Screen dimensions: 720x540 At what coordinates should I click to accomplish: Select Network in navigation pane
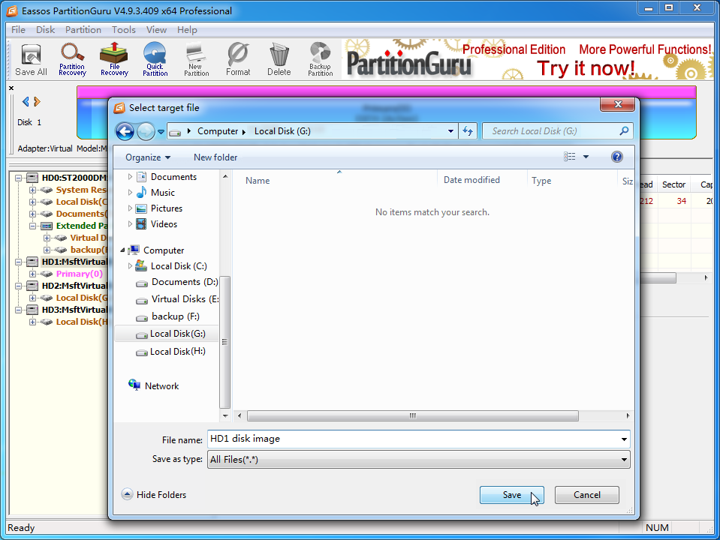pos(161,386)
